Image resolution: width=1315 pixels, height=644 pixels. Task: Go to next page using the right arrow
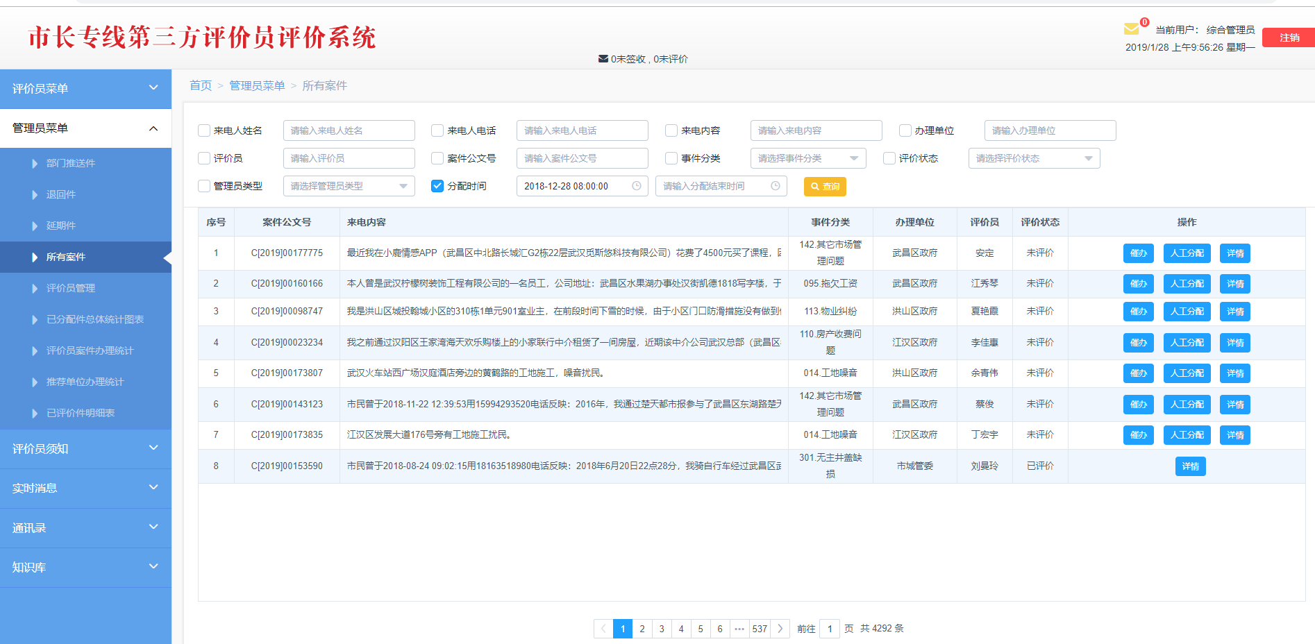point(780,629)
